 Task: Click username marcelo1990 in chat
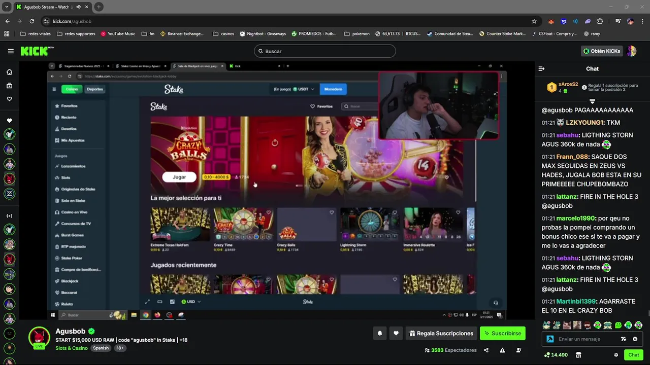tap(575, 218)
